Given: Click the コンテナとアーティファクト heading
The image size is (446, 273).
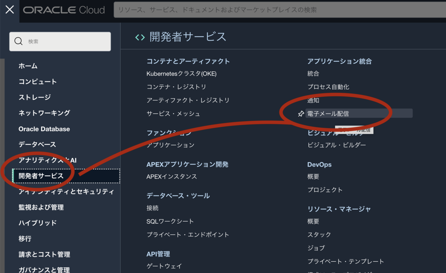Looking at the screenshot, I should tap(188, 61).
